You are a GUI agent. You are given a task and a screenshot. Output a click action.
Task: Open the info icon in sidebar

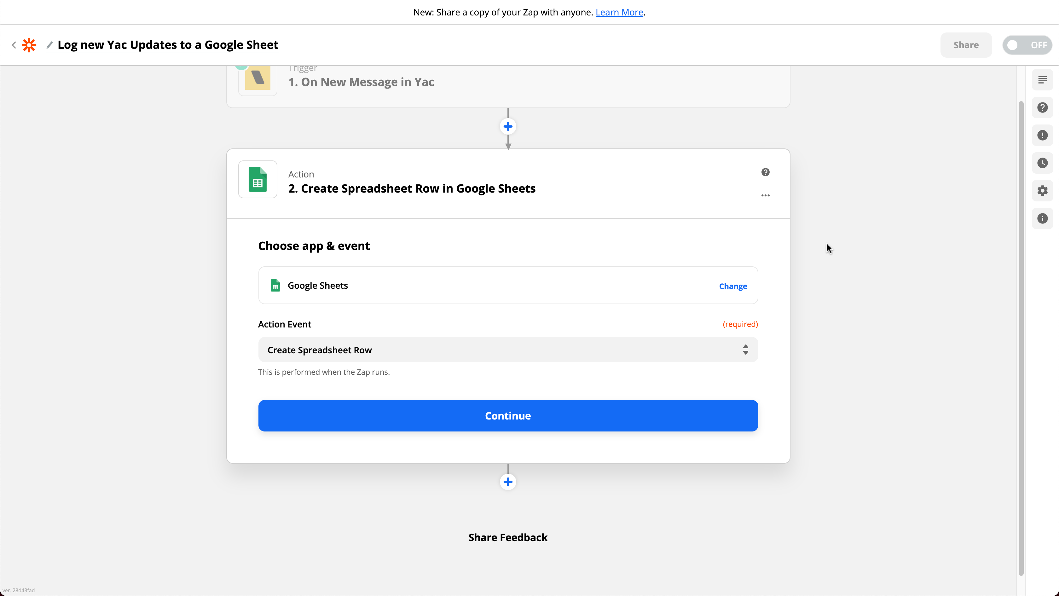tap(1042, 219)
